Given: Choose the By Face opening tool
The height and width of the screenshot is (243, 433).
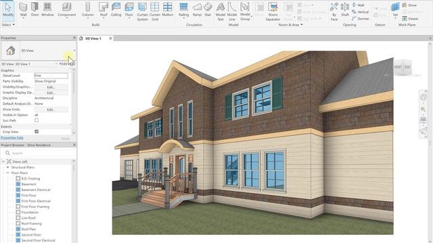Looking at the screenshot, I should 334,11.
